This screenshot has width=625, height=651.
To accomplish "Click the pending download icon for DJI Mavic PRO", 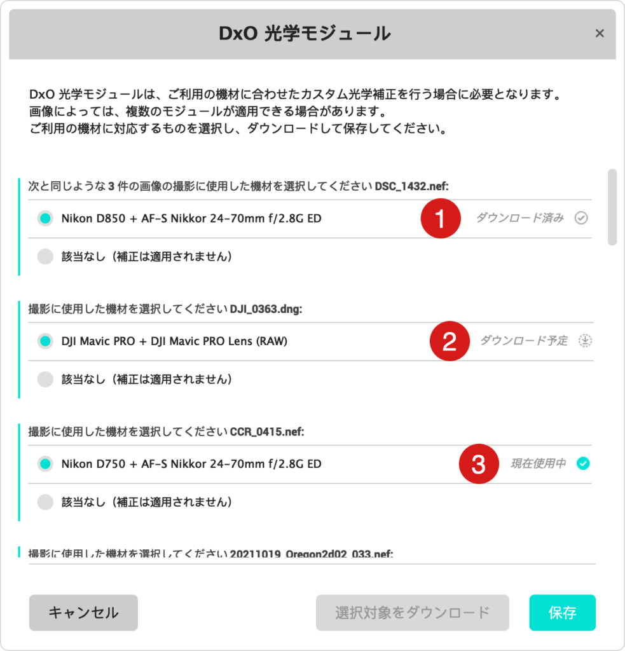I will click(585, 341).
